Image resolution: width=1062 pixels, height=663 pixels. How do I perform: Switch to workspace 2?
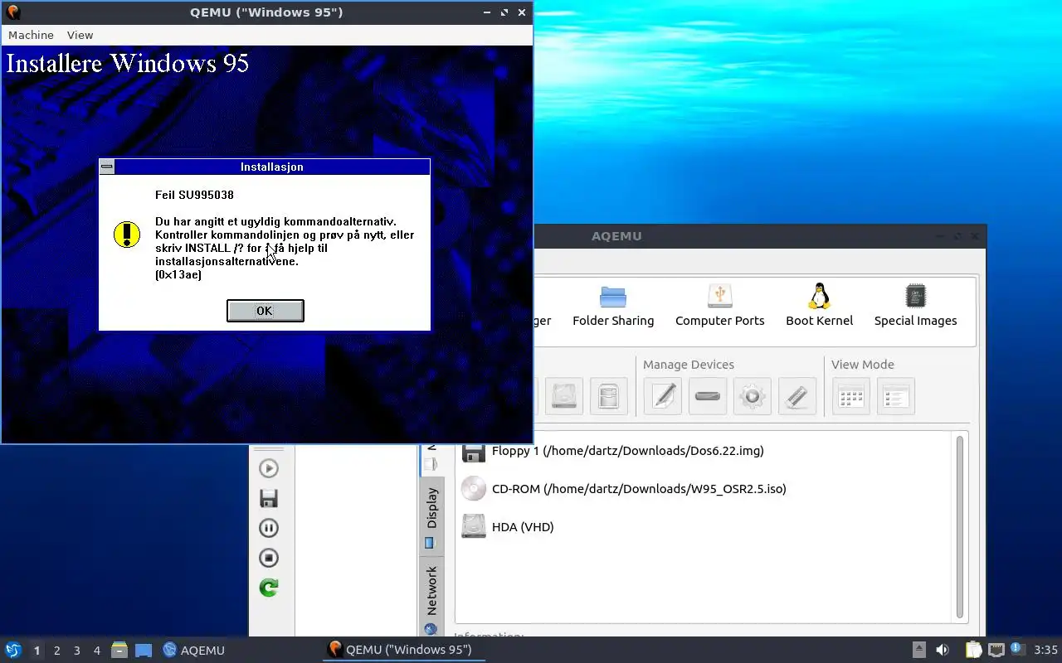(x=56, y=651)
